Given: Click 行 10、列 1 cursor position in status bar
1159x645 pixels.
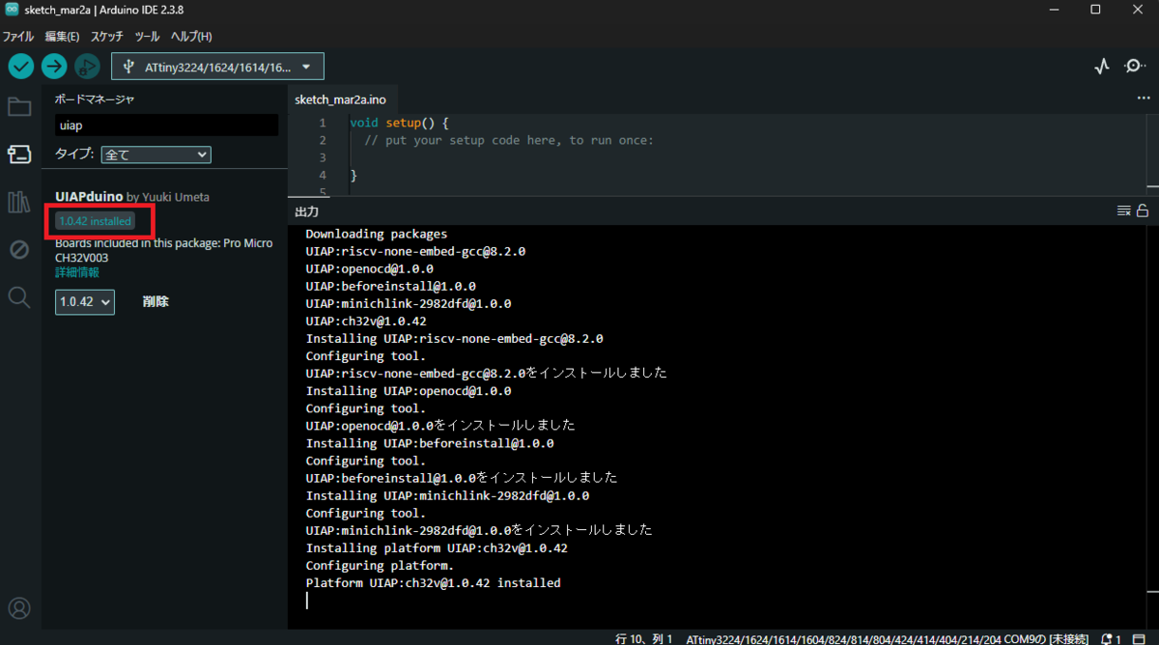Looking at the screenshot, I should click(x=643, y=638).
